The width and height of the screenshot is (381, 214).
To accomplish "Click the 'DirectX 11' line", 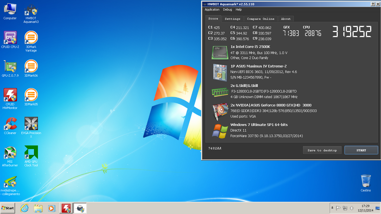I will click(238, 130).
